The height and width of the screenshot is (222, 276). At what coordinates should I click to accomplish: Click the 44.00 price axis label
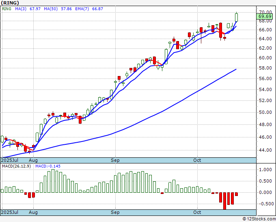point(265,150)
